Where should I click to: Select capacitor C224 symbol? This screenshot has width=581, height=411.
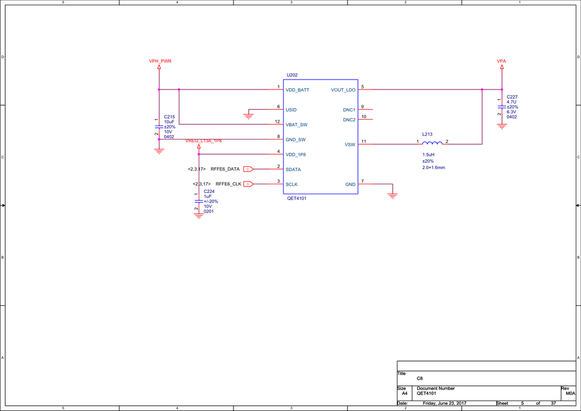[199, 201]
